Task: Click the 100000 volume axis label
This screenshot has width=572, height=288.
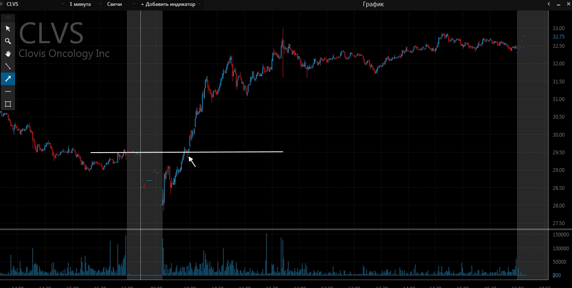Action: tap(561, 248)
